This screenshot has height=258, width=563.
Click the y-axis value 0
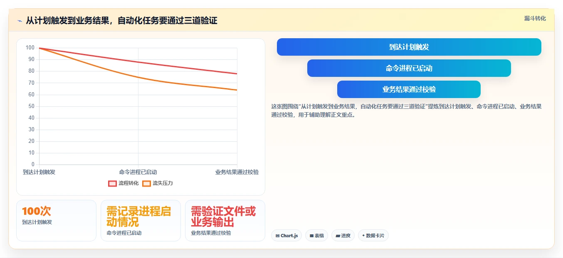[x=33, y=165]
